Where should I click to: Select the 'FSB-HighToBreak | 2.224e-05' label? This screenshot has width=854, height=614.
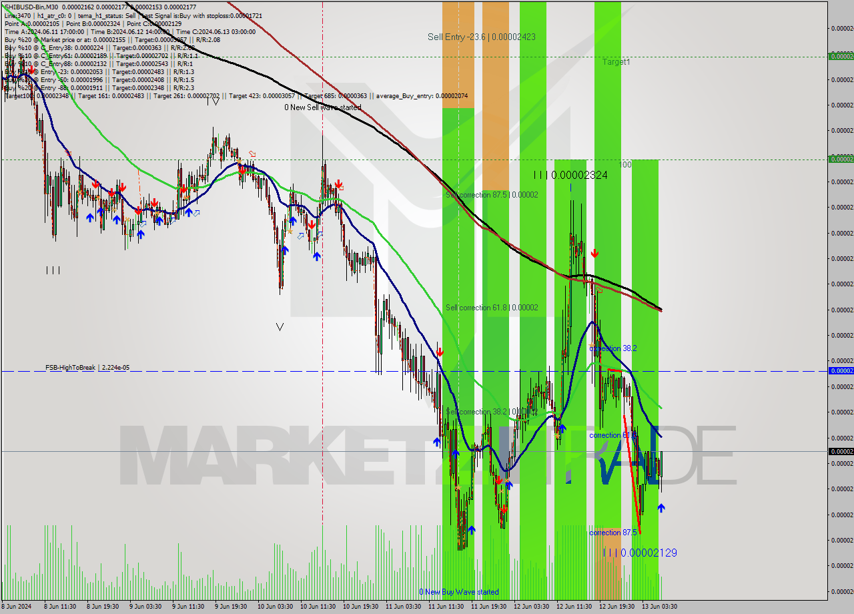87,368
